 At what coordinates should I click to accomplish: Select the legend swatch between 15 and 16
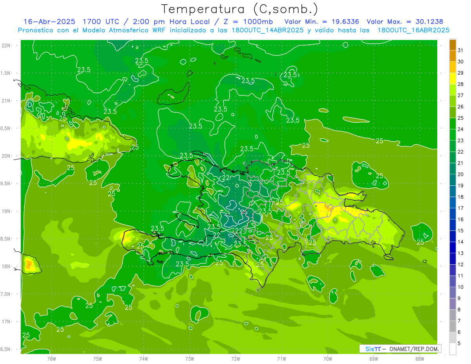point(453,225)
